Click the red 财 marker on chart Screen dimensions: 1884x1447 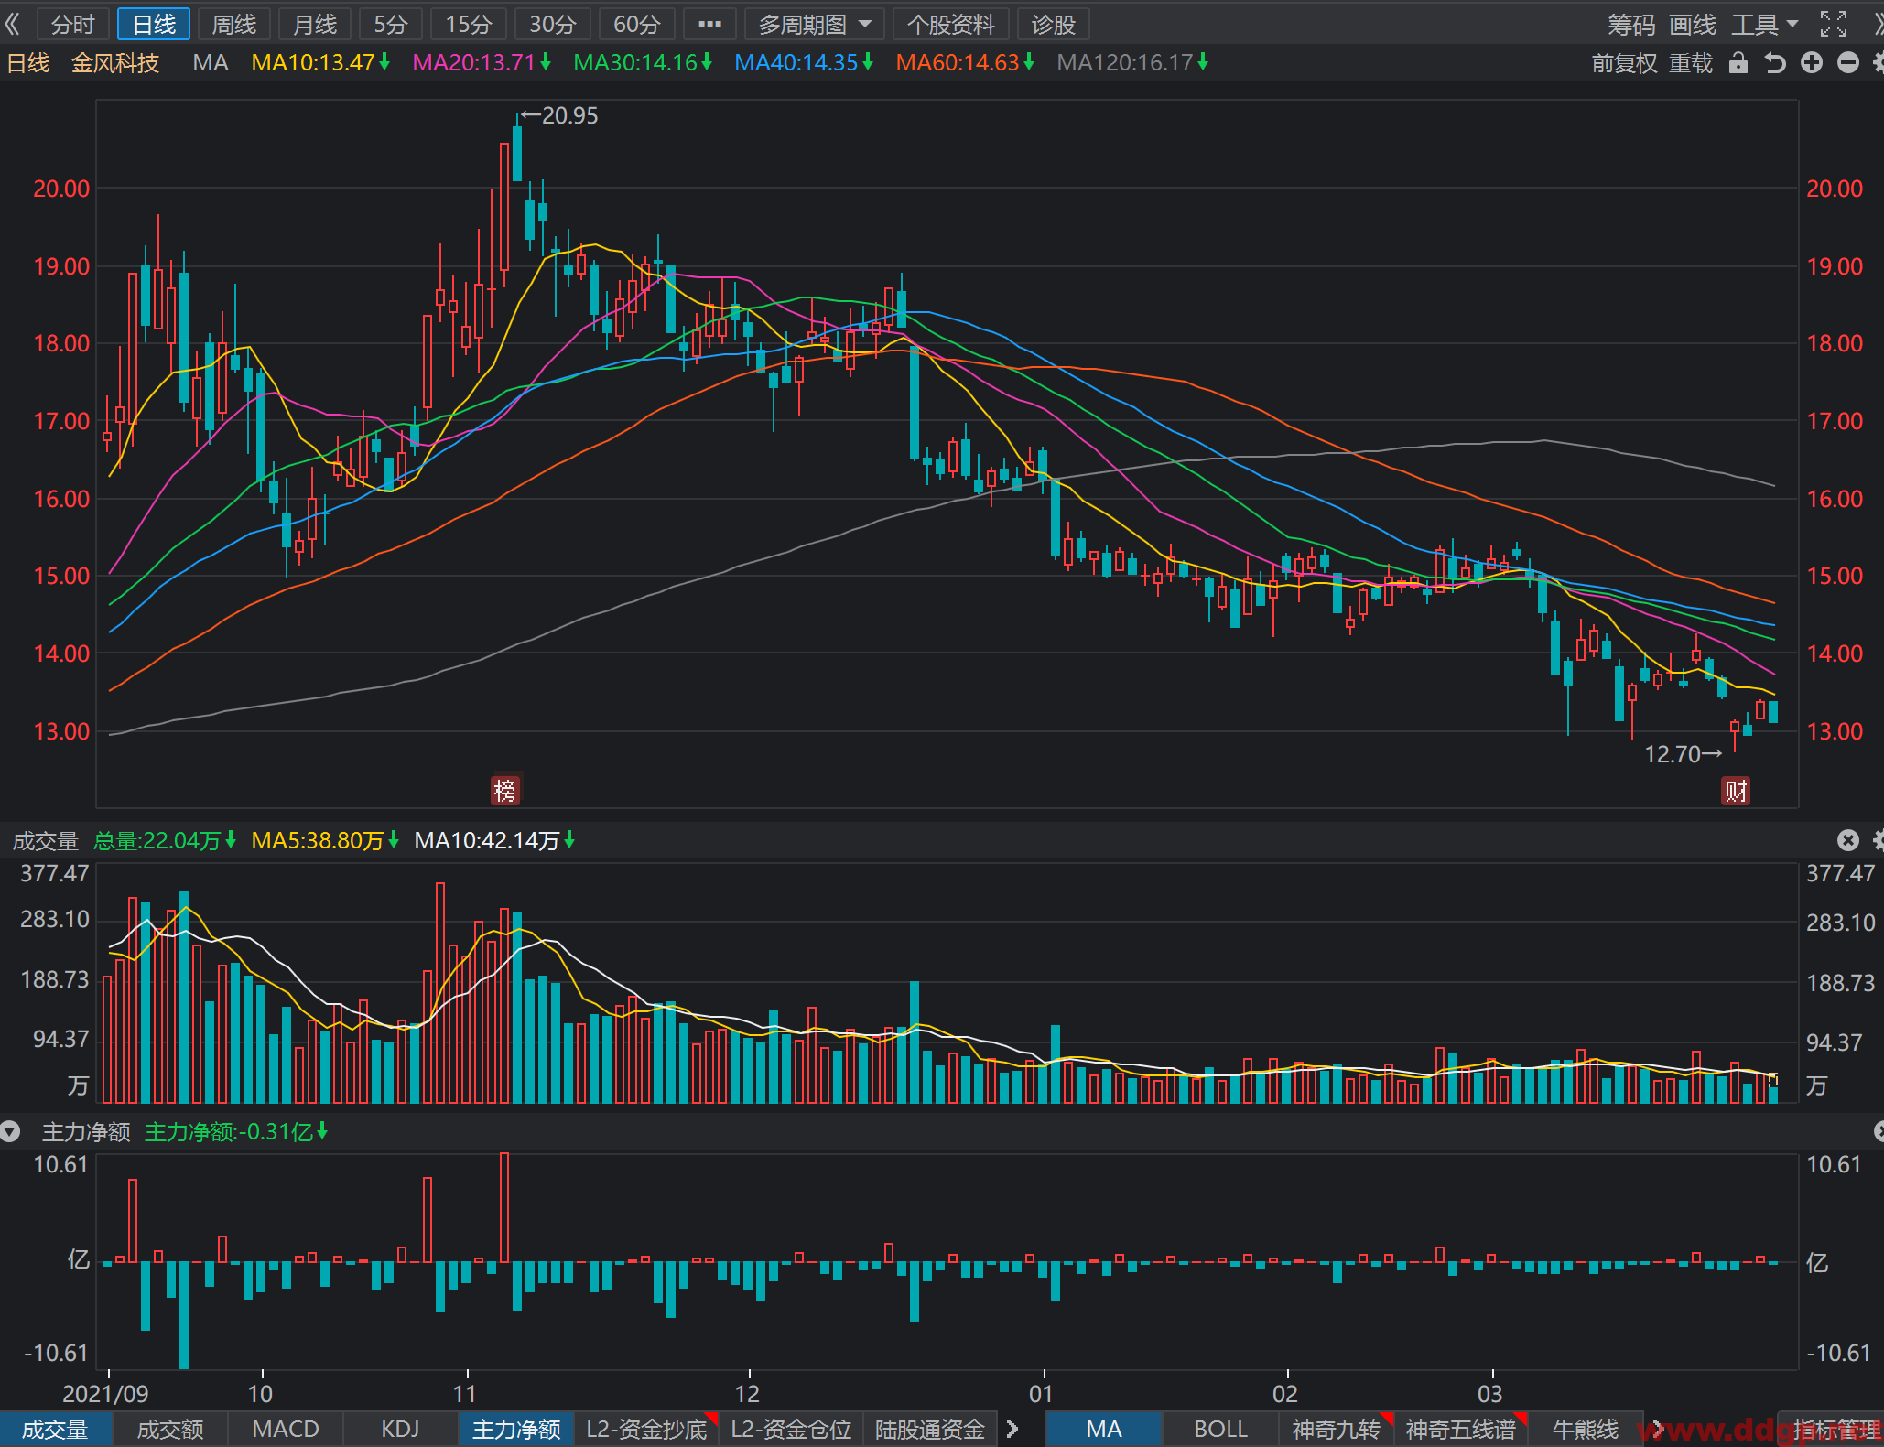1736,791
